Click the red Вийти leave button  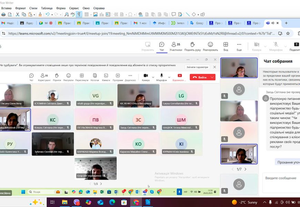click(x=200, y=77)
